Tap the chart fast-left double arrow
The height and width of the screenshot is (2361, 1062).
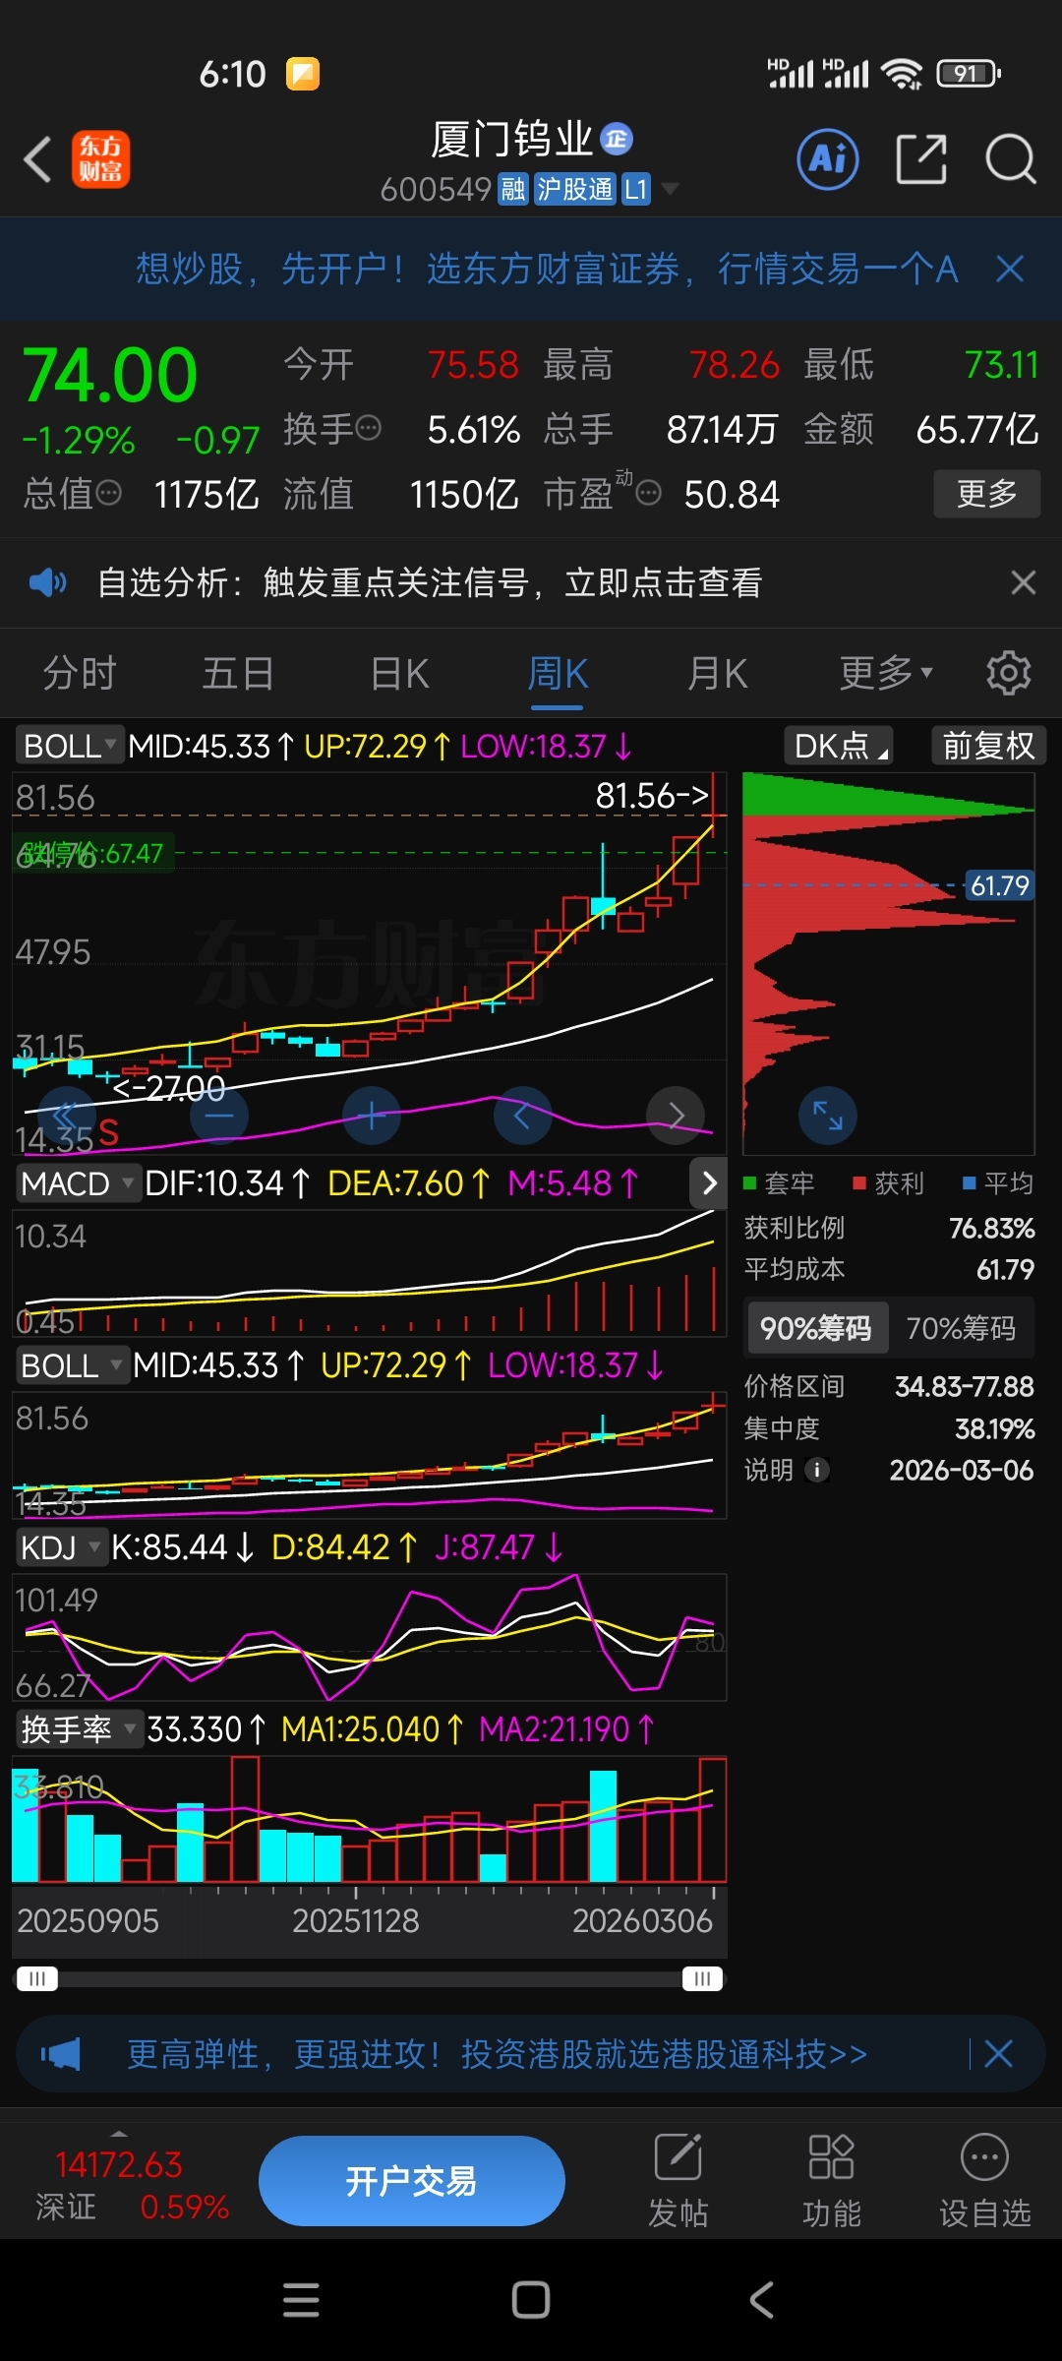point(66,1116)
